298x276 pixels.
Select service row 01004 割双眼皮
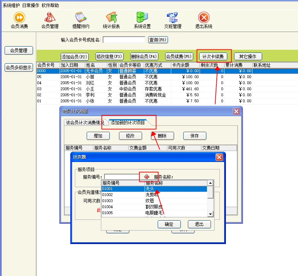[x=154, y=207]
